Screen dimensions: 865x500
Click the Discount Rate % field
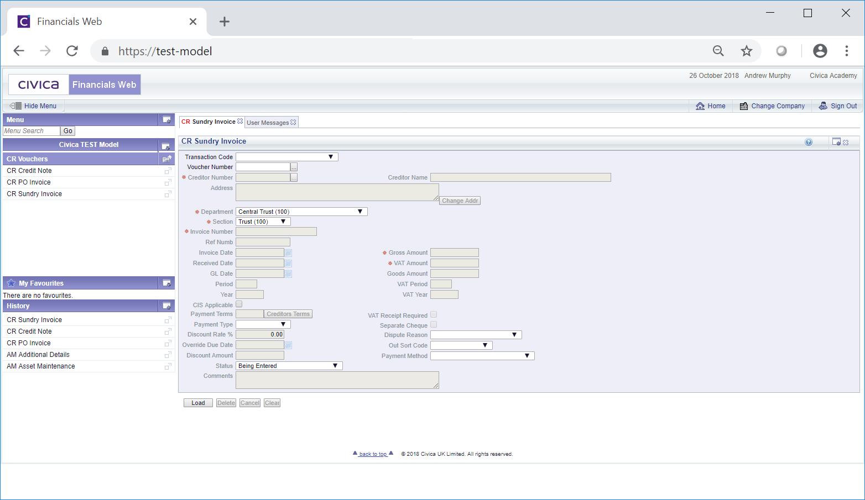click(x=260, y=334)
